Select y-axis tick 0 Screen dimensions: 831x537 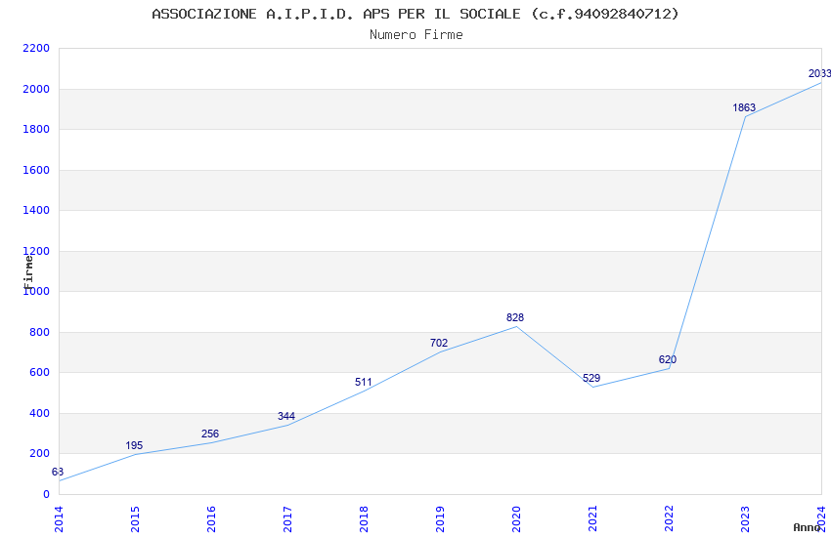pos(47,494)
